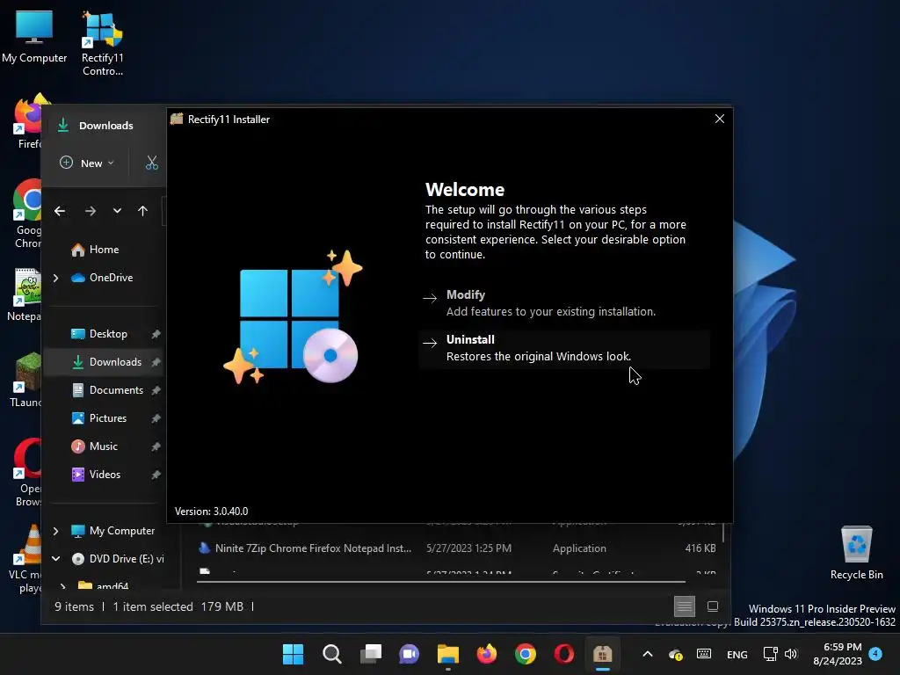Viewport: 900px width, 675px height.
Task: Open My Computer desktop icon
Action: pos(34,36)
